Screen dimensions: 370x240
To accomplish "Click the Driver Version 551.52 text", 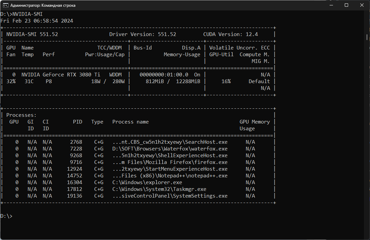I will pos(142,34).
